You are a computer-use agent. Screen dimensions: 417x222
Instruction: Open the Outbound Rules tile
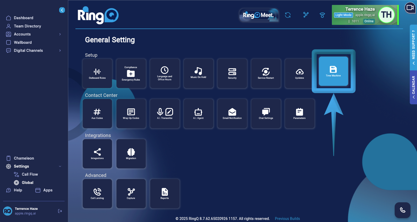click(97, 74)
